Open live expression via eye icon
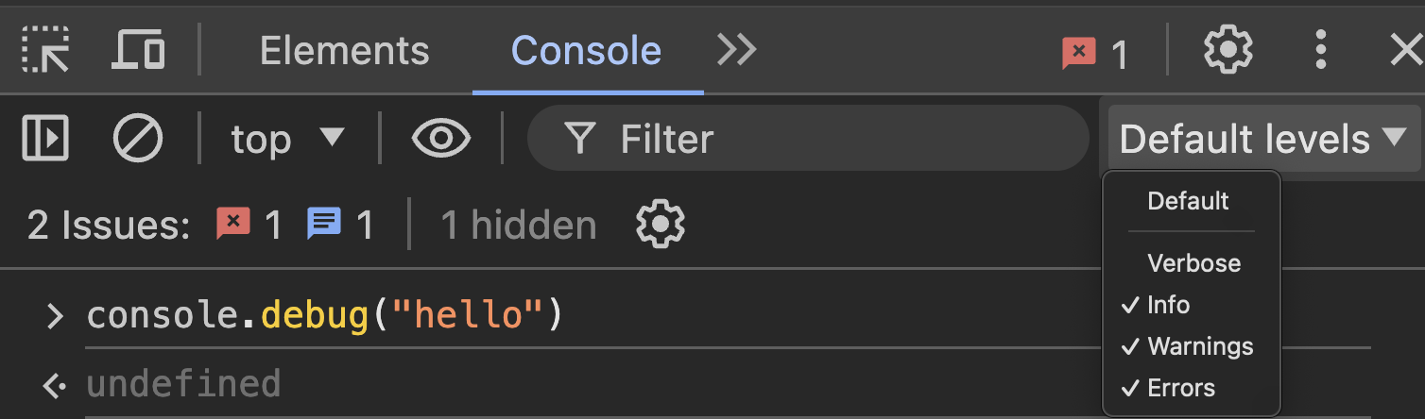Screen dimensions: 1425x419 [441, 140]
